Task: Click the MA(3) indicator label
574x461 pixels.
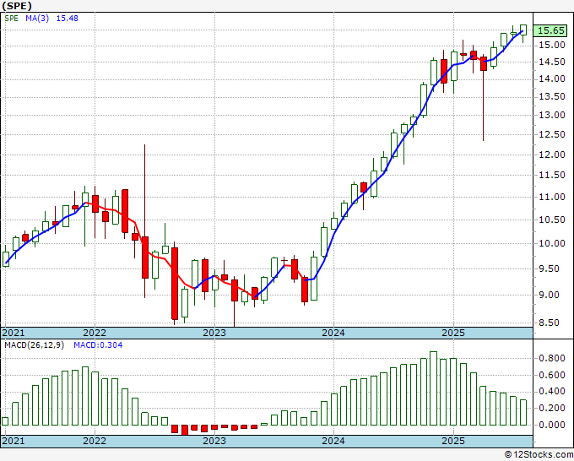Action: coord(37,19)
